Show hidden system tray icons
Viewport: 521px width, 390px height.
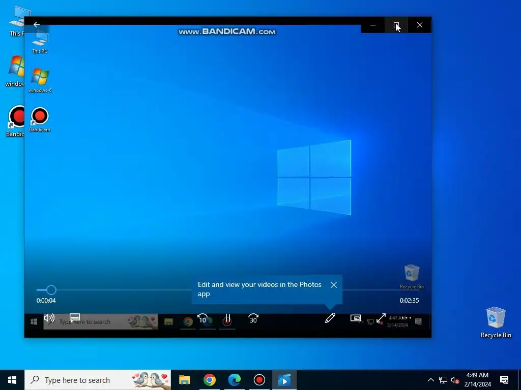[x=430, y=380]
